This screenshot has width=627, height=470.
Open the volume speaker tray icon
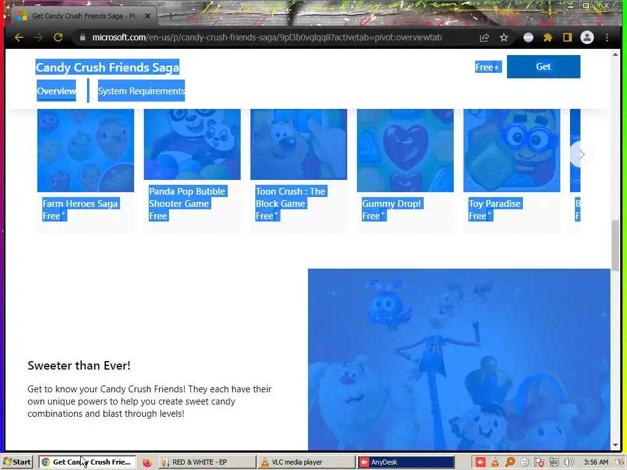click(569, 462)
